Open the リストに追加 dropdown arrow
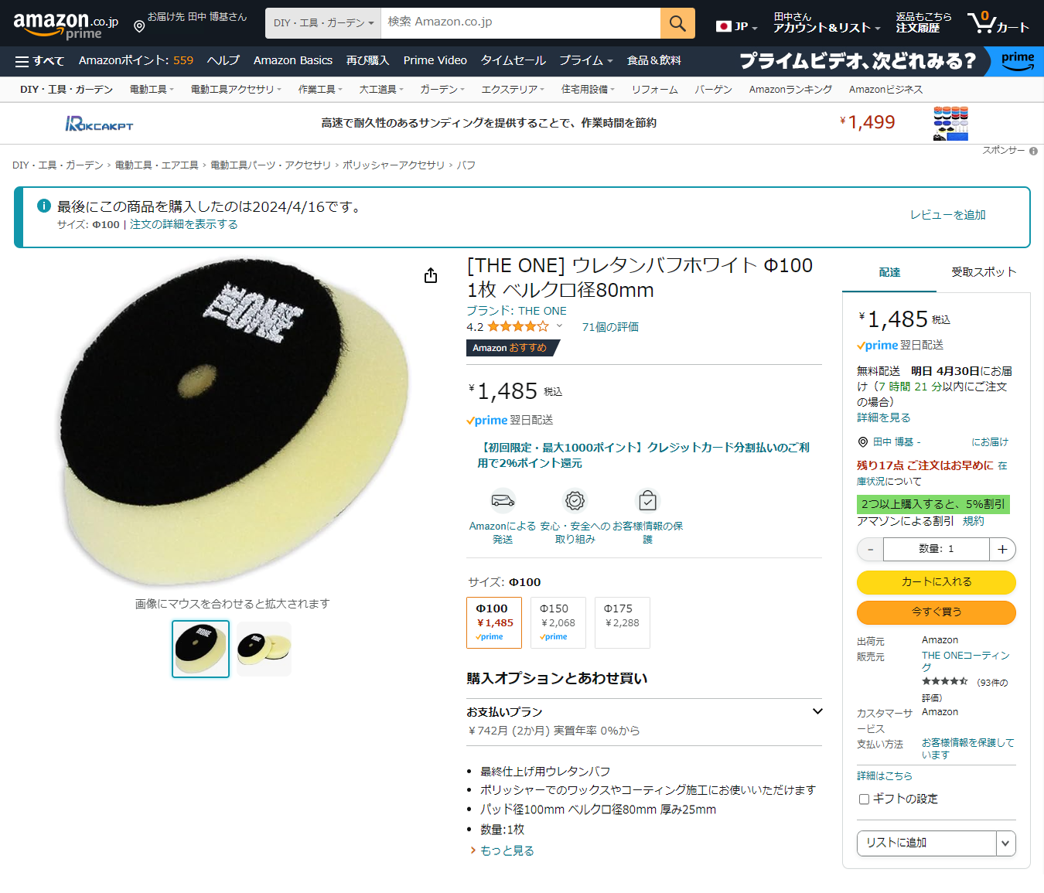The image size is (1044, 893). tap(1005, 843)
